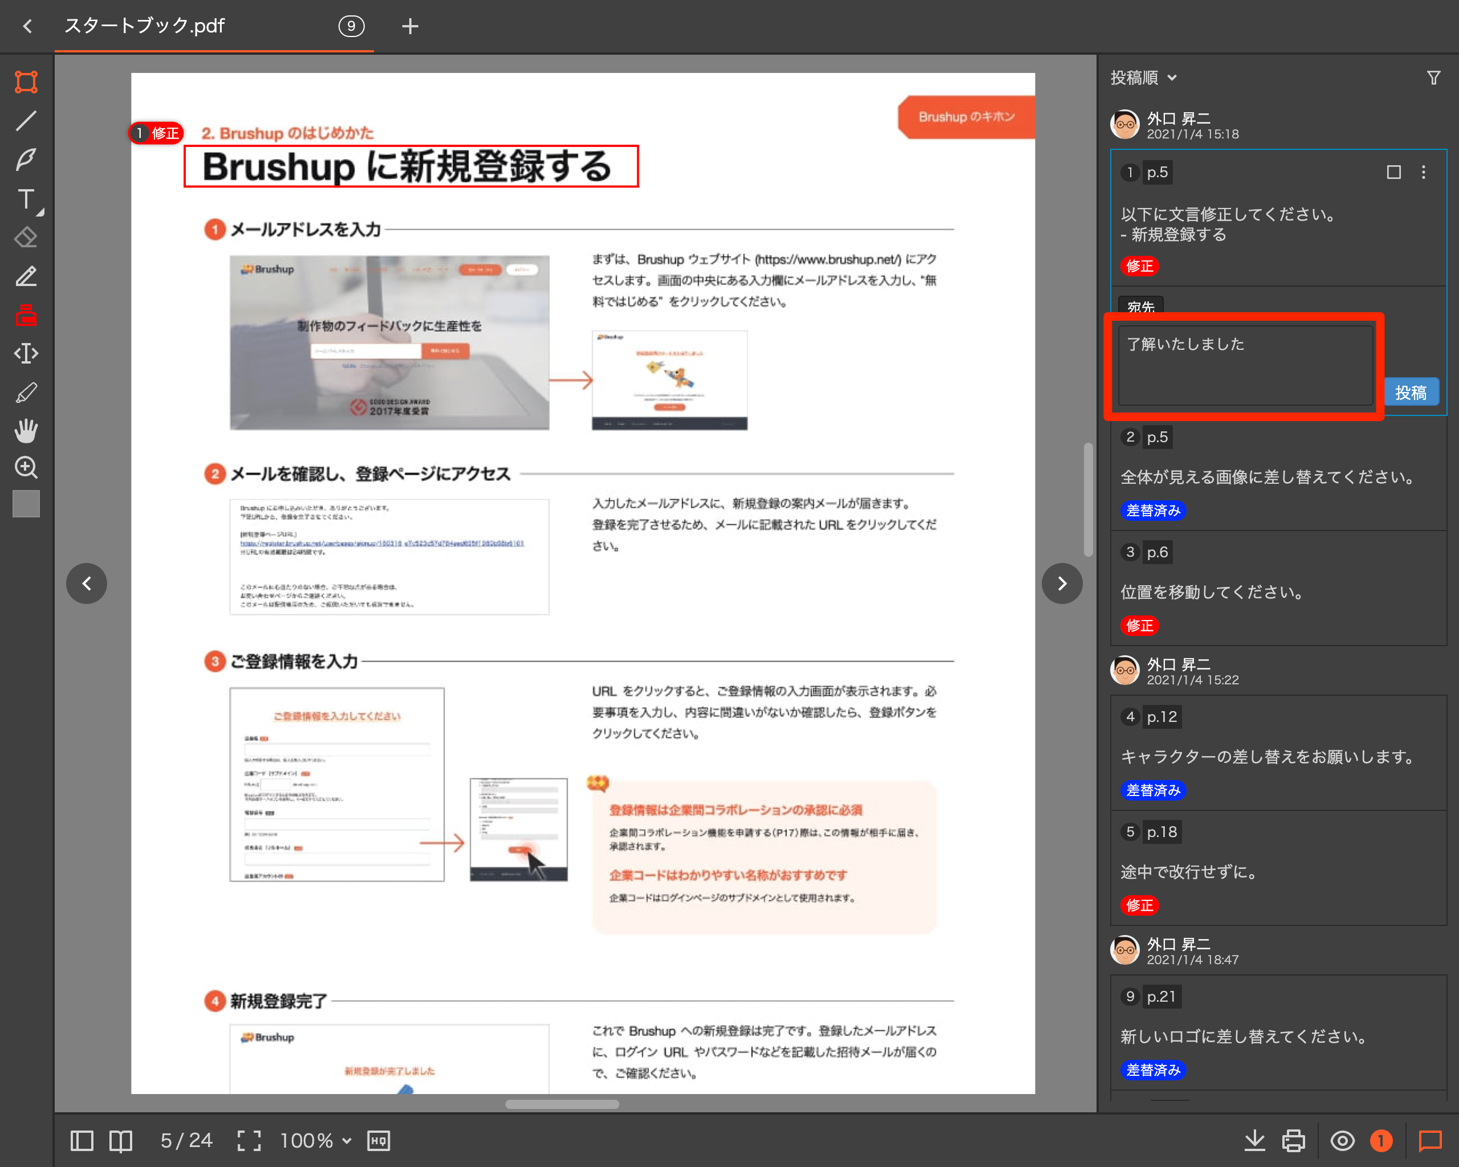
Task: Select comment 9 新しいロゴに差し替えてください
Action: [x=1278, y=1033]
